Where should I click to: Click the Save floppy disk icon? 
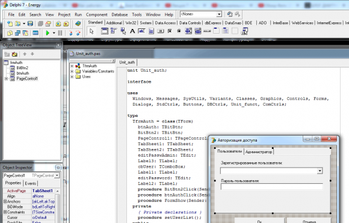[x=30, y=24]
